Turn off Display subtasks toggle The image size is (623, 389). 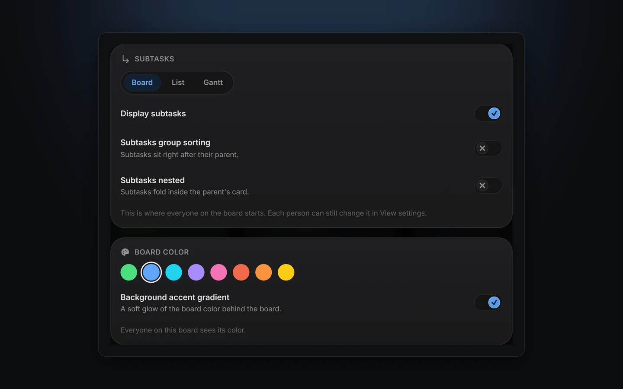pos(488,113)
